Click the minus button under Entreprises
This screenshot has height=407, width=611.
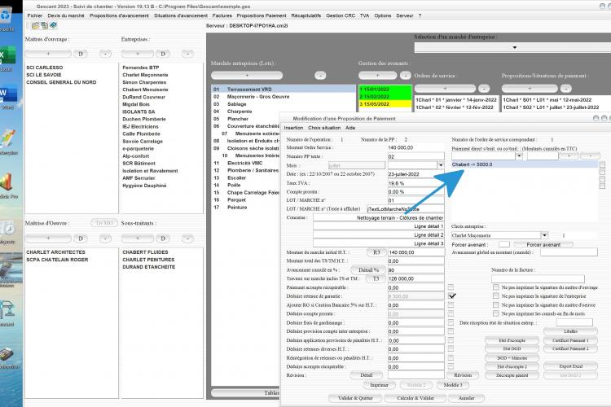tap(188, 54)
